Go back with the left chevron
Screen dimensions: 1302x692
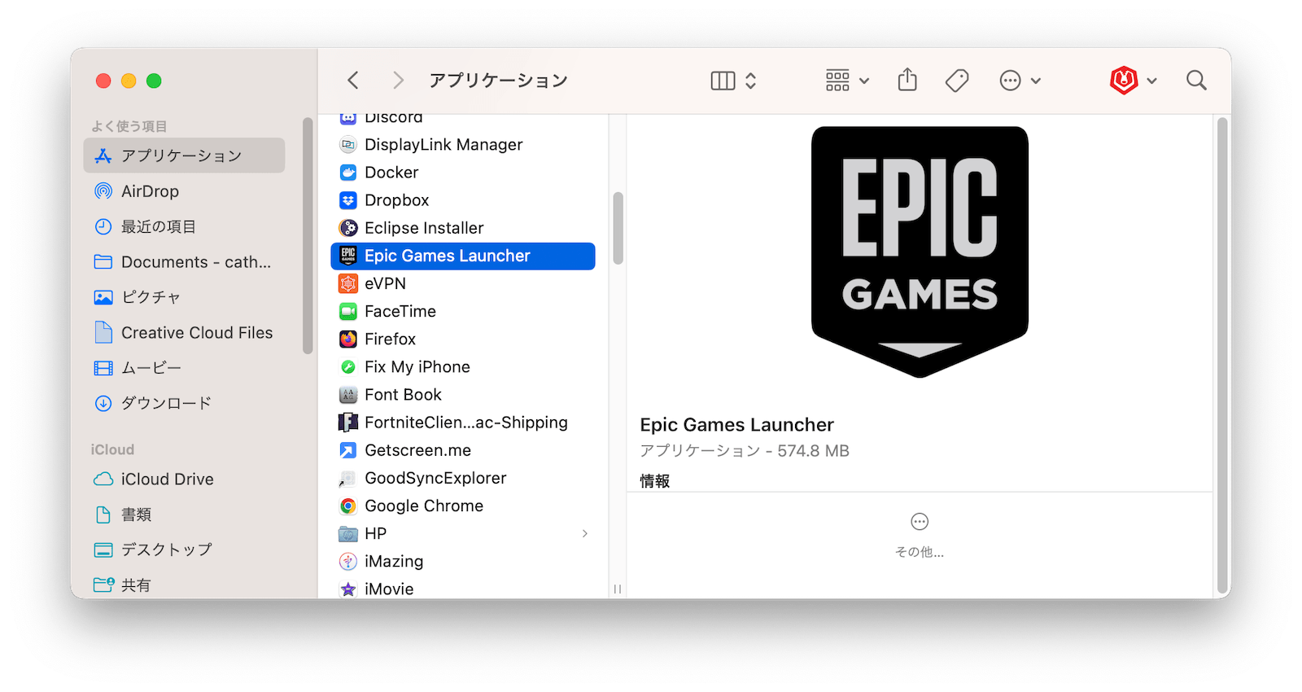coord(352,80)
